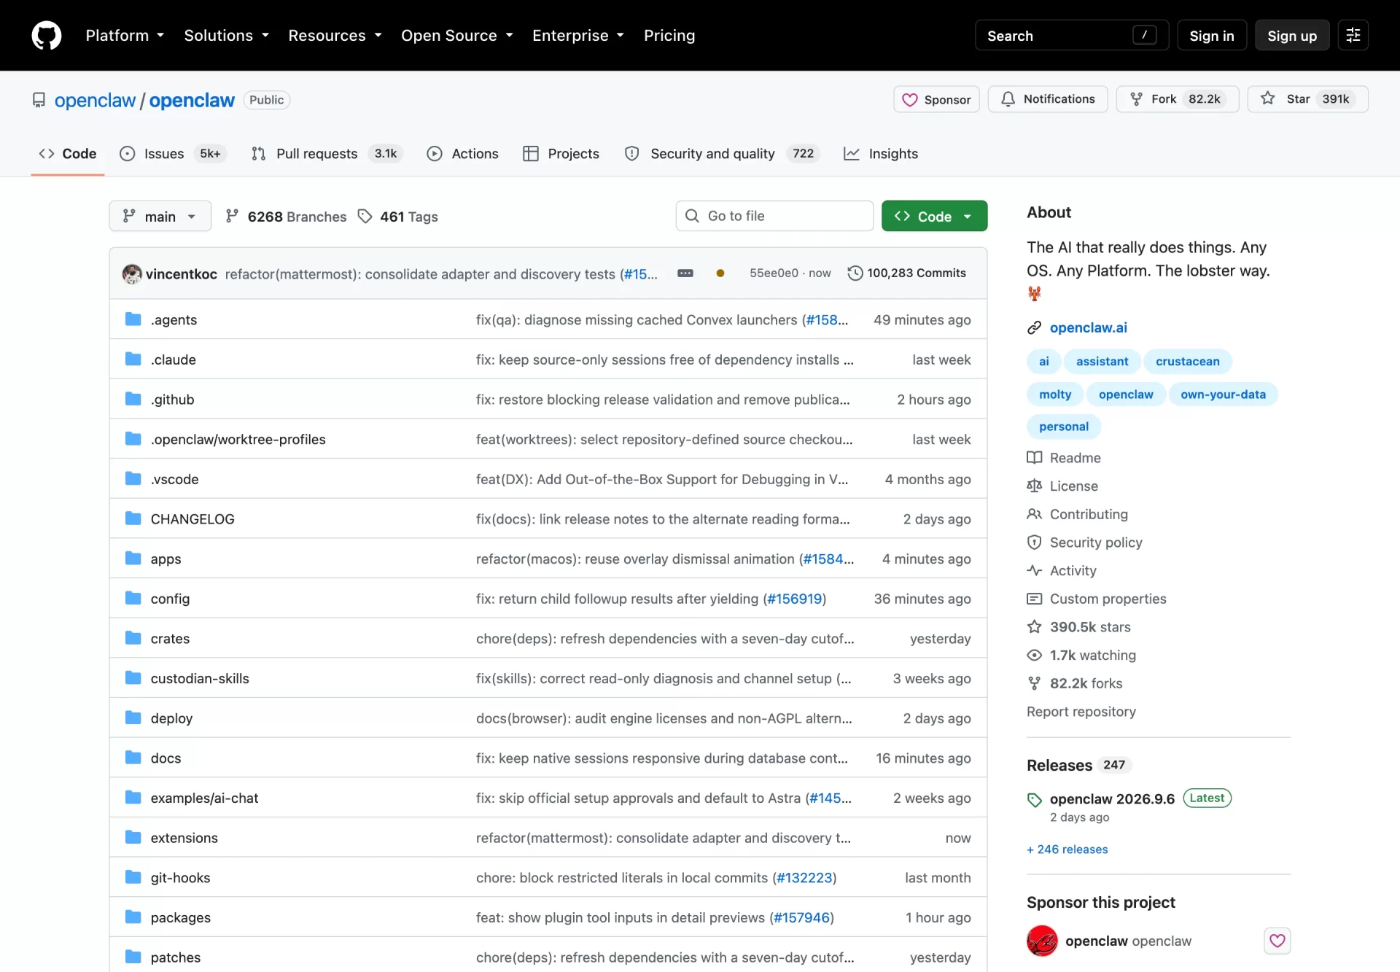Expand the Solutions menu
The image size is (1400, 972).
(x=226, y=35)
